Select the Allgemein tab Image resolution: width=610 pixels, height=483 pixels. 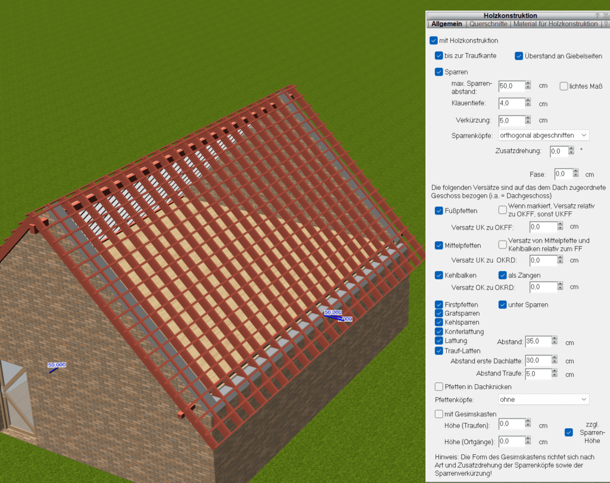[x=447, y=24]
